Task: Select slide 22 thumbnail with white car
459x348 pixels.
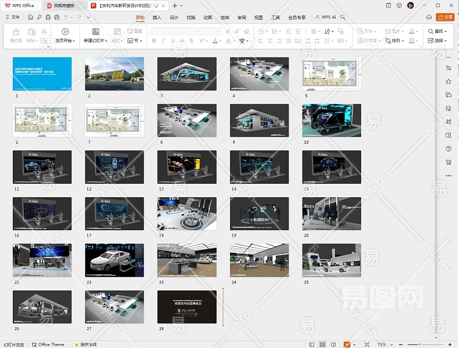Action: [114, 260]
